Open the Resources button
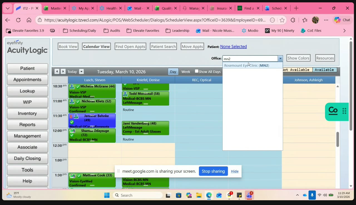This screenshot has height=205, width=356. [x=325, y=58]
